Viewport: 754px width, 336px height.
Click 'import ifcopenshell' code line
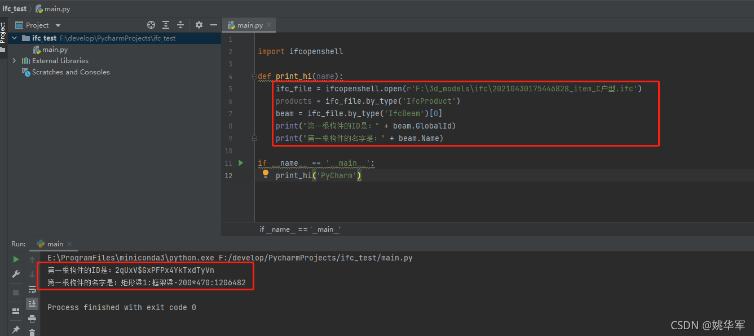tap(301, 51)
